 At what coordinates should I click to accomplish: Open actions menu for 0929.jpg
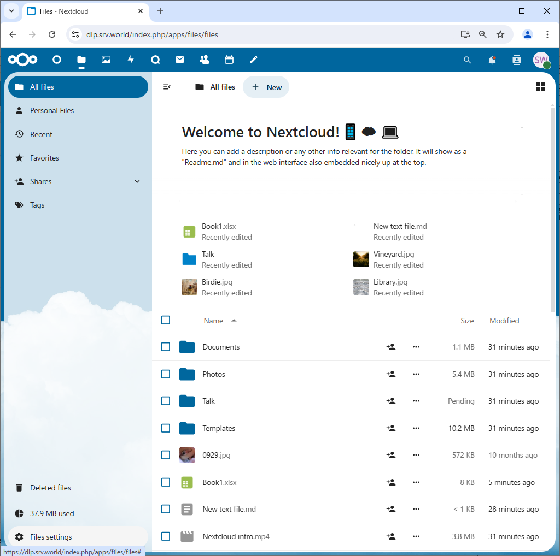pyautogui.click(x=416, y=455)
